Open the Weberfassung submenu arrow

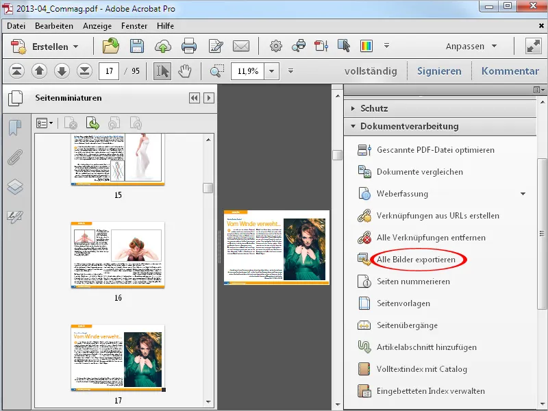523,194
